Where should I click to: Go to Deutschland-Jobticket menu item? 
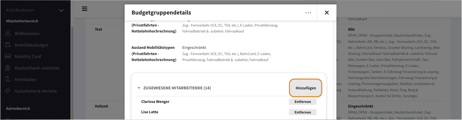click(37, 68)
